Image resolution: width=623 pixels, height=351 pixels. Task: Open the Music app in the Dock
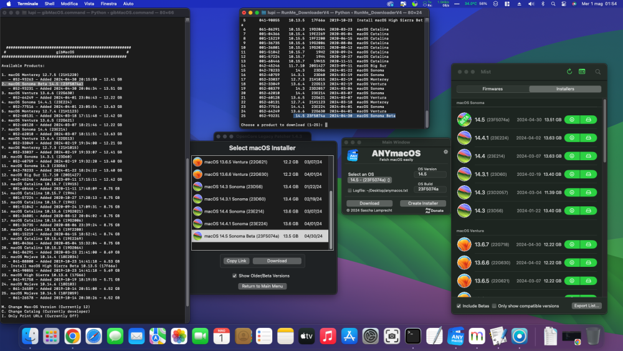pyautogui.click(x=328, y=336)
